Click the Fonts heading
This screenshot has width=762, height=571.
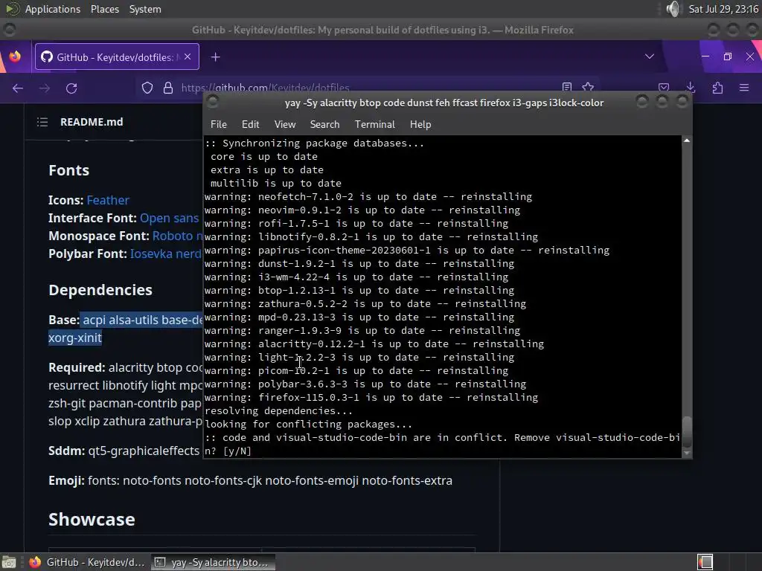69,170
